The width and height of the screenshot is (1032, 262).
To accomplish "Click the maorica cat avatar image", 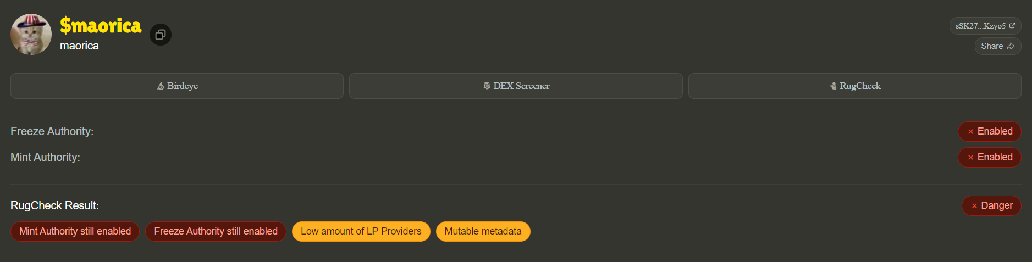I will tap(31, 34).
